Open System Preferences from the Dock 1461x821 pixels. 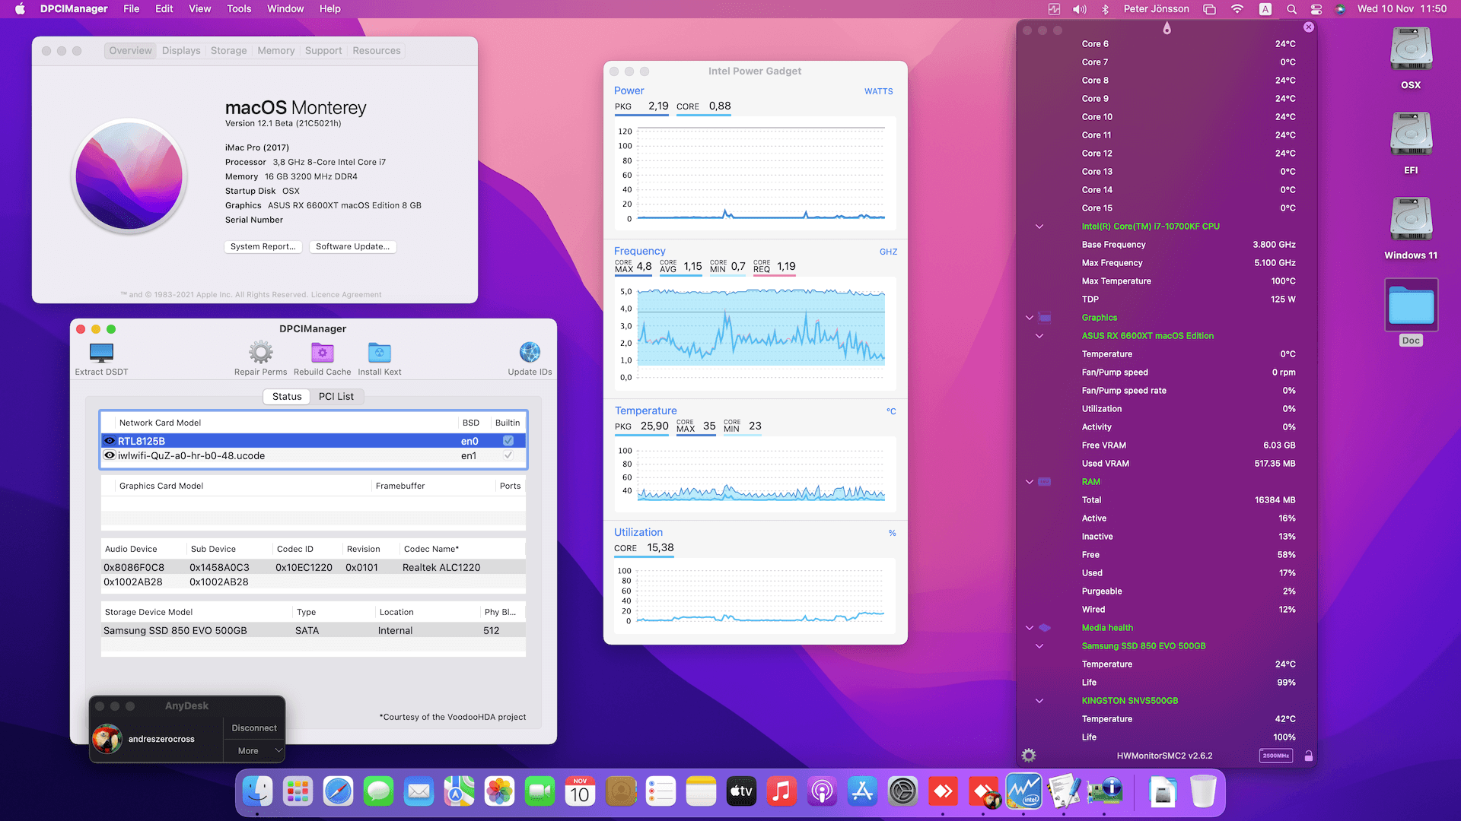coord(902,792)
